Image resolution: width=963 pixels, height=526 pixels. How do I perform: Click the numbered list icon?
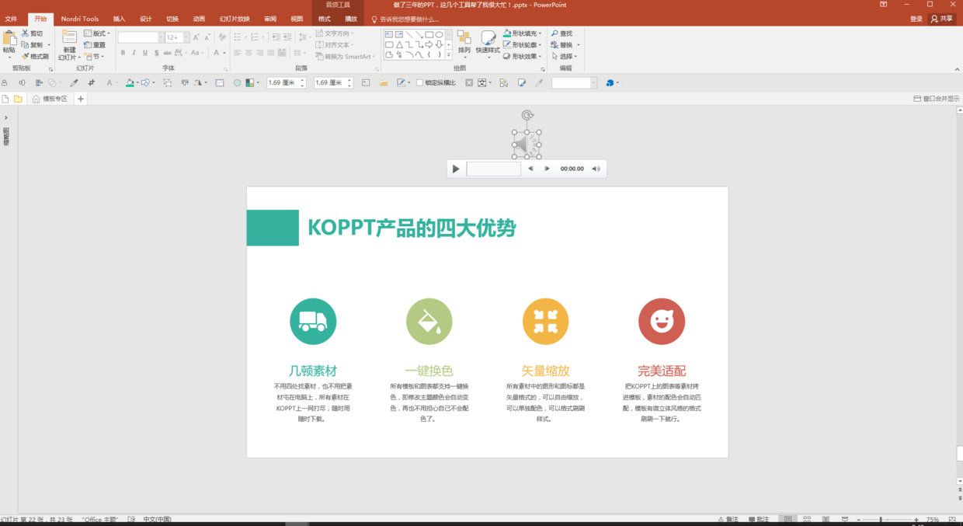pos(256,37)
